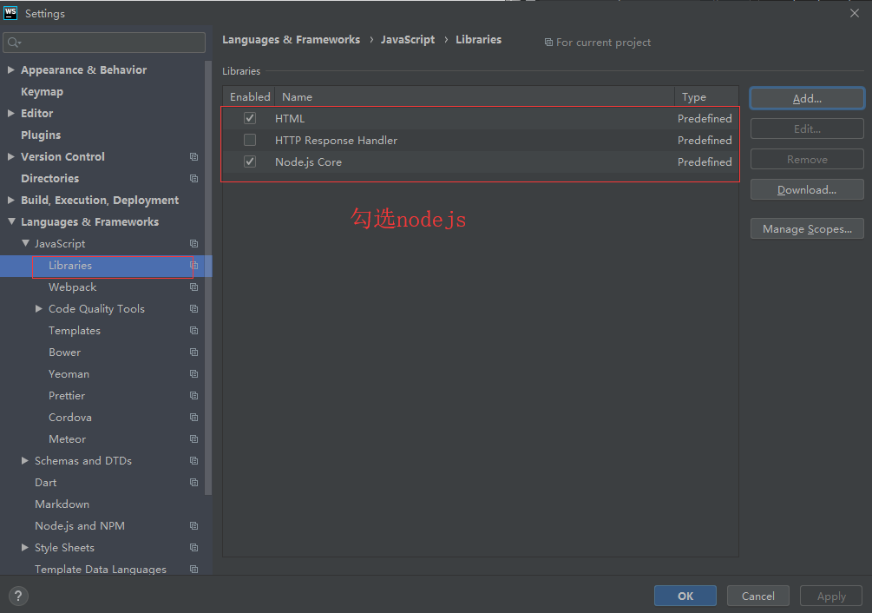Click project-level icon beside Code Quality Tools
The width and height of the screenshot is (872, 613).
[x=193, y=309]
